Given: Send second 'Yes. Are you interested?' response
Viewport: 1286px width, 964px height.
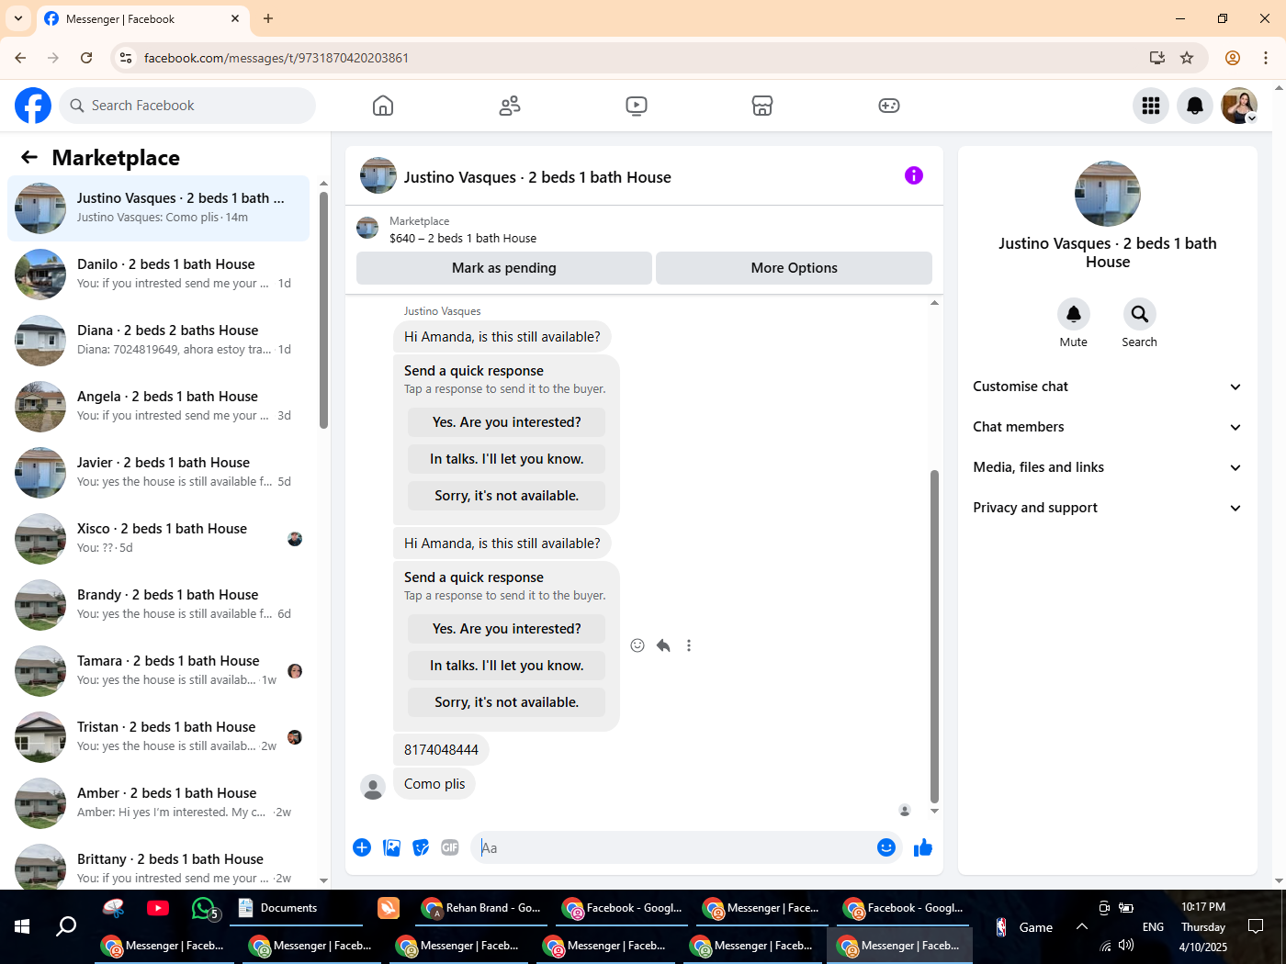Looking at the screenshot, I should point(507,629).
